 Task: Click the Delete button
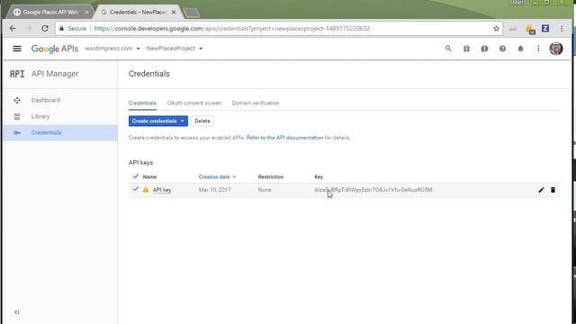click(202, 121)
